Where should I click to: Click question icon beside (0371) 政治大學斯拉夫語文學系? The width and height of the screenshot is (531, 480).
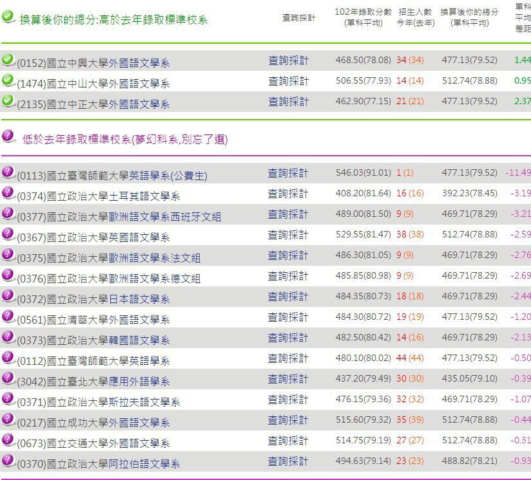pos(8,399)
